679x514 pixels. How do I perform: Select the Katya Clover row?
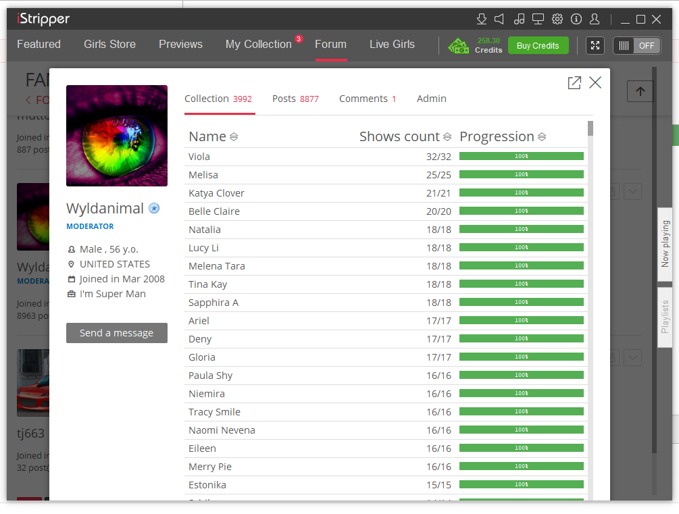click(x=386, y=193)
